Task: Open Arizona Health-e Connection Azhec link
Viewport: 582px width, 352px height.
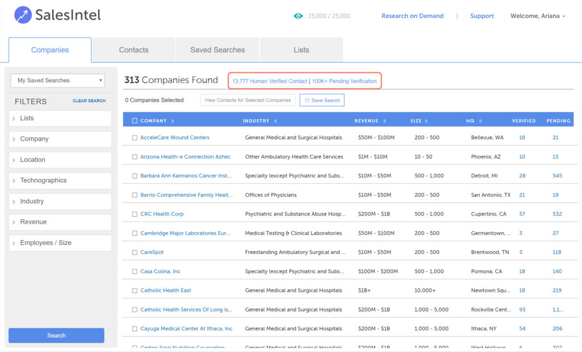Action: click(x=185, y=157)
